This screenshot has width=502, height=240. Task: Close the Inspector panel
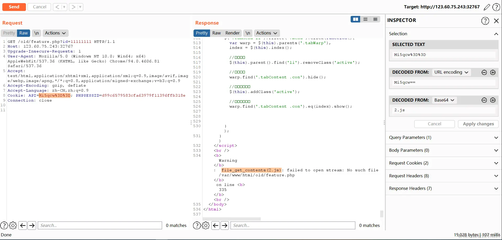point(496,21)
